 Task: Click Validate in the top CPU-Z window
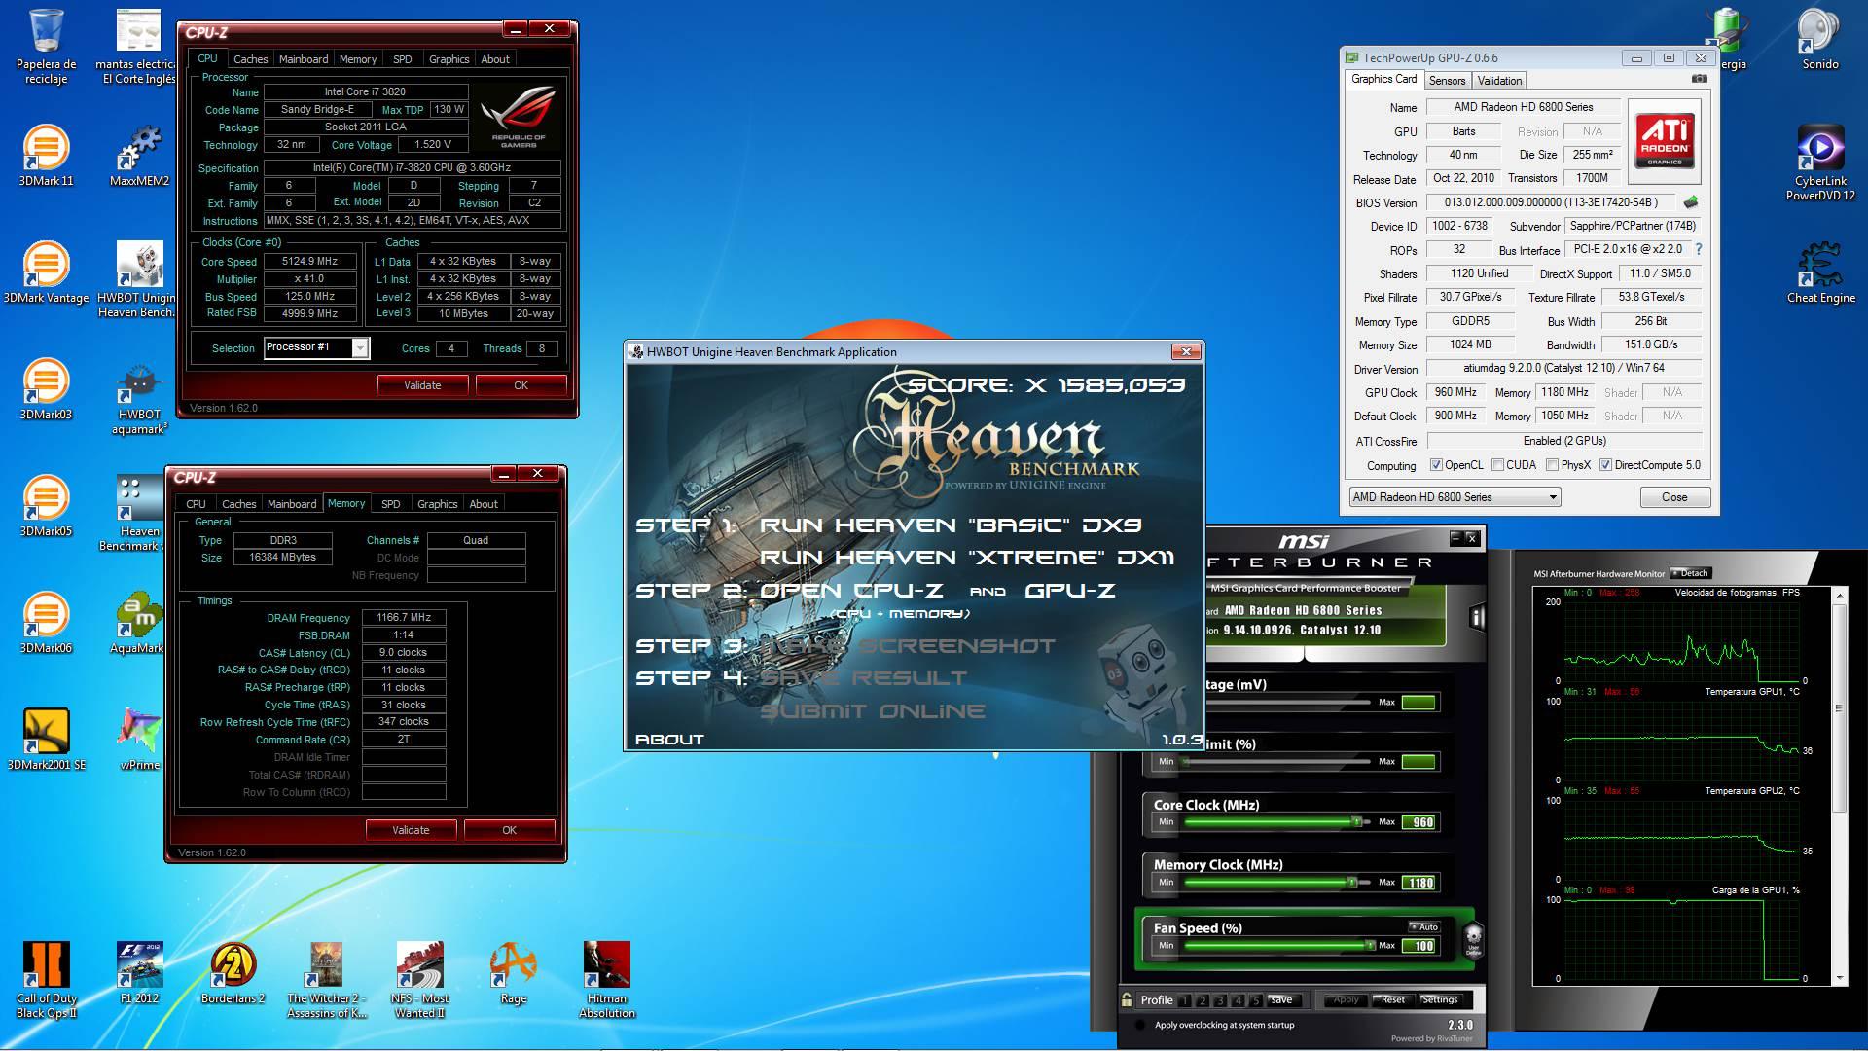(422, 385)
